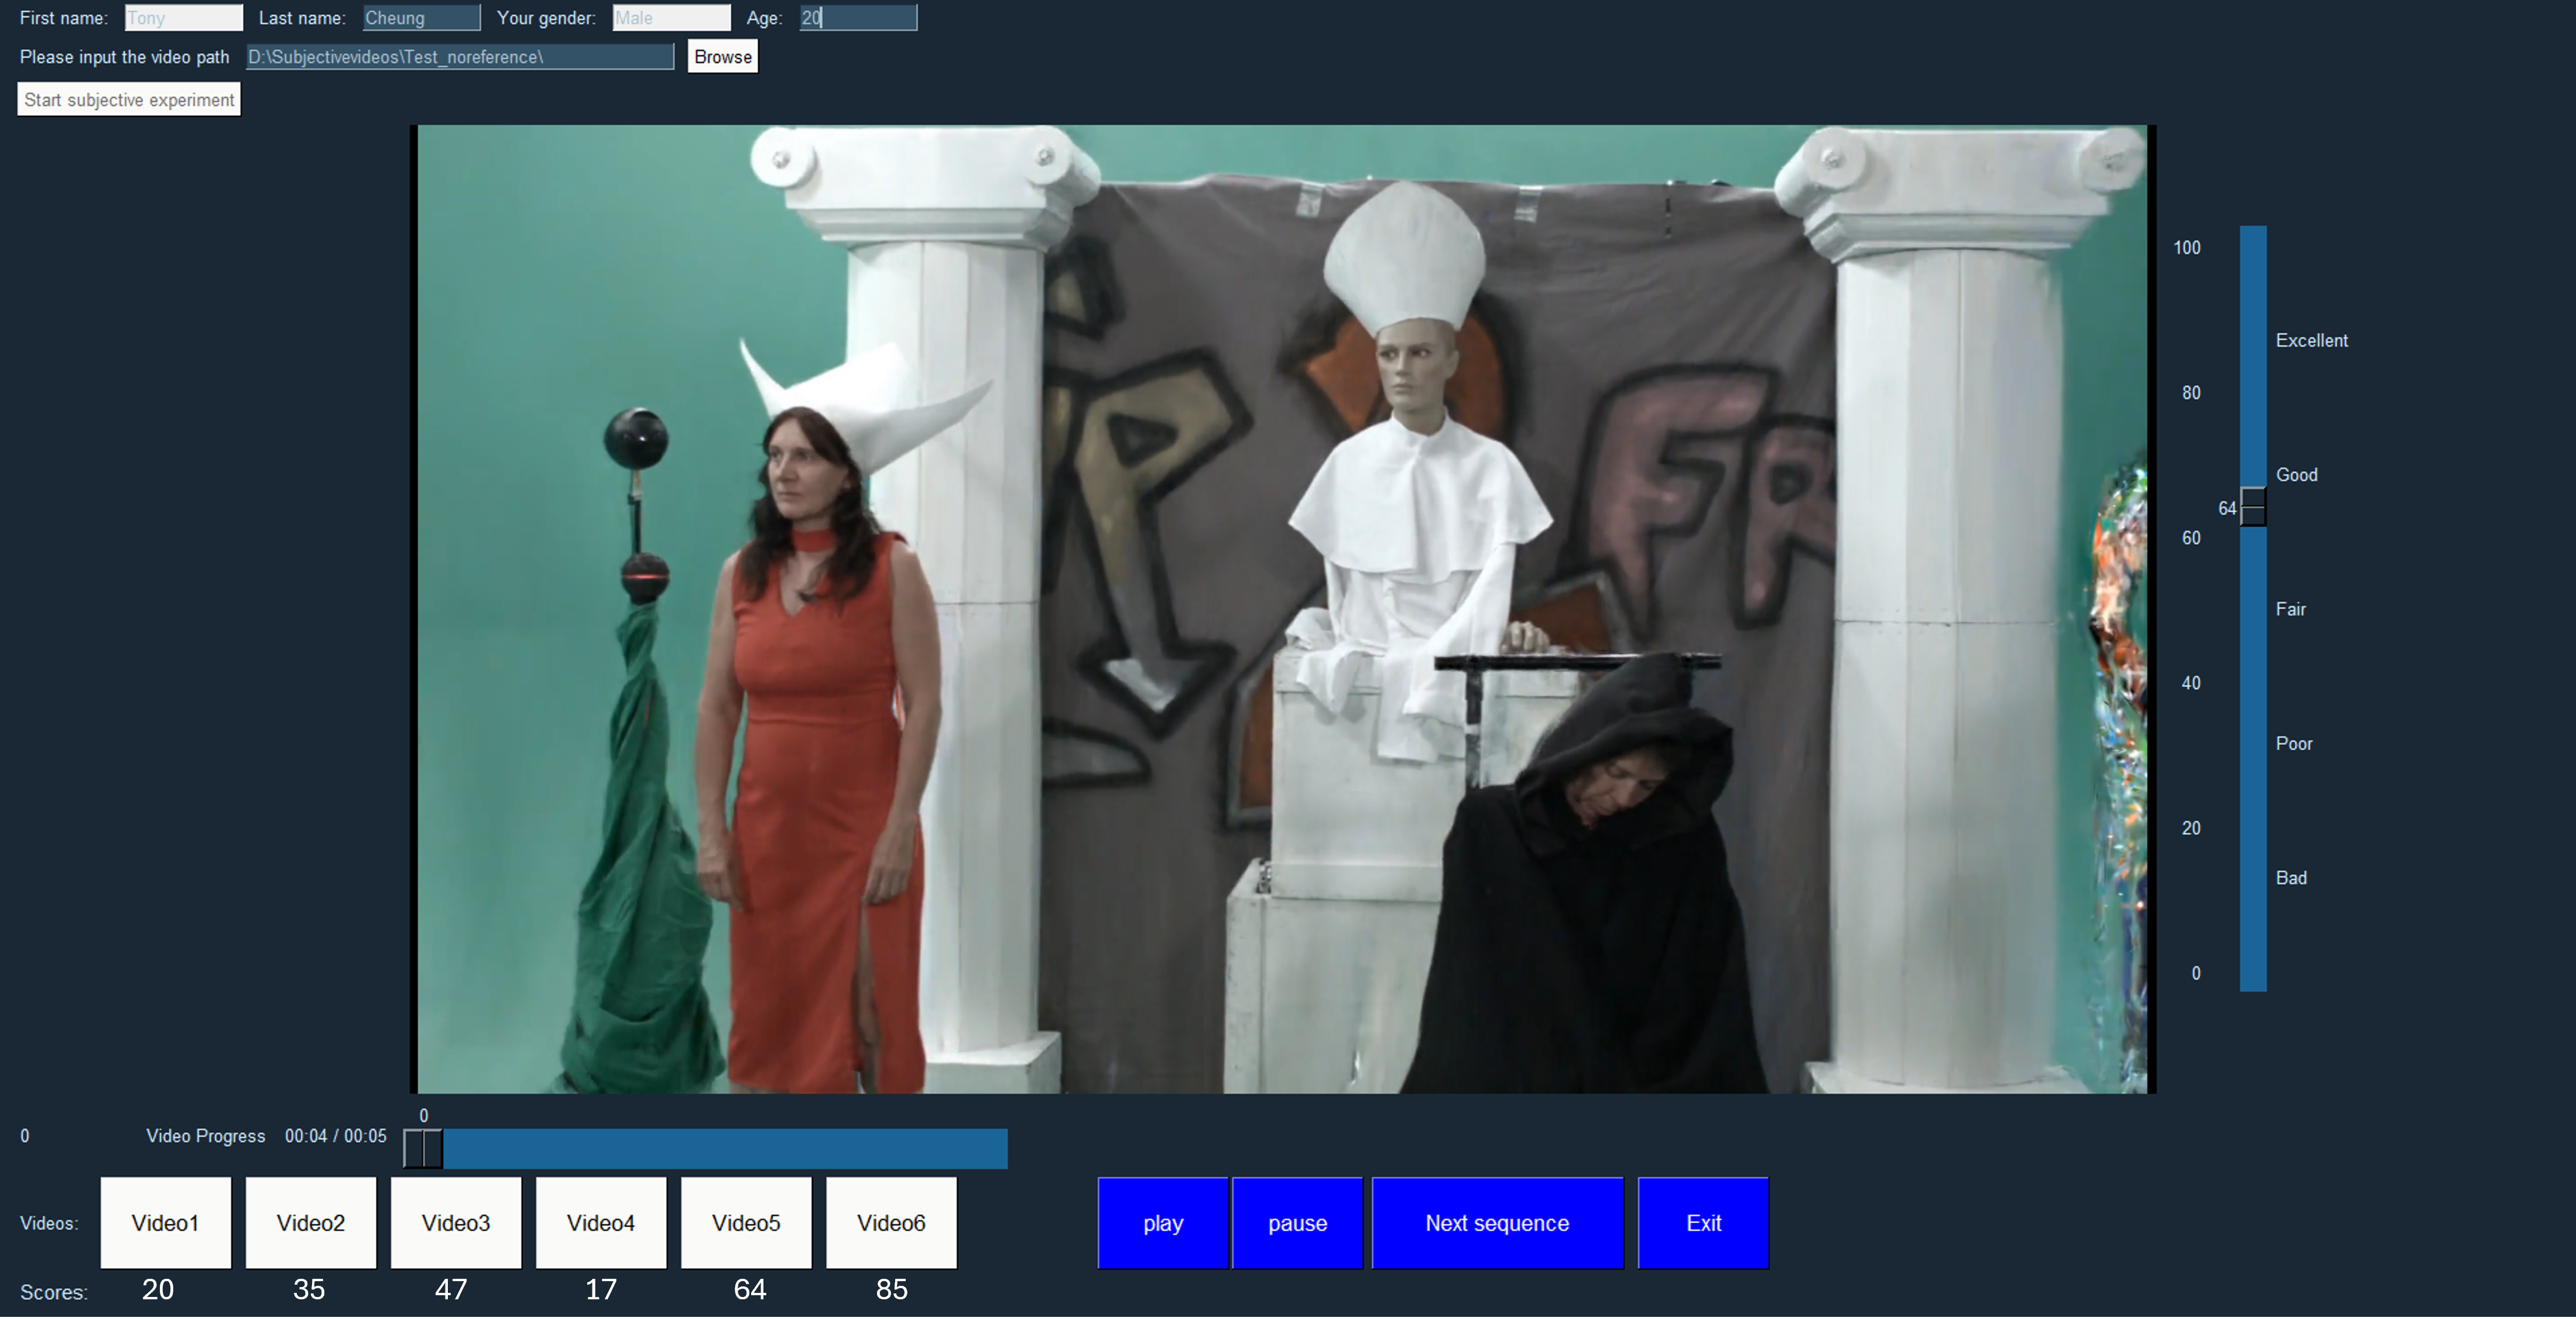Click the gender input field
This screenshot has height=1328, width=2576.
671,18
